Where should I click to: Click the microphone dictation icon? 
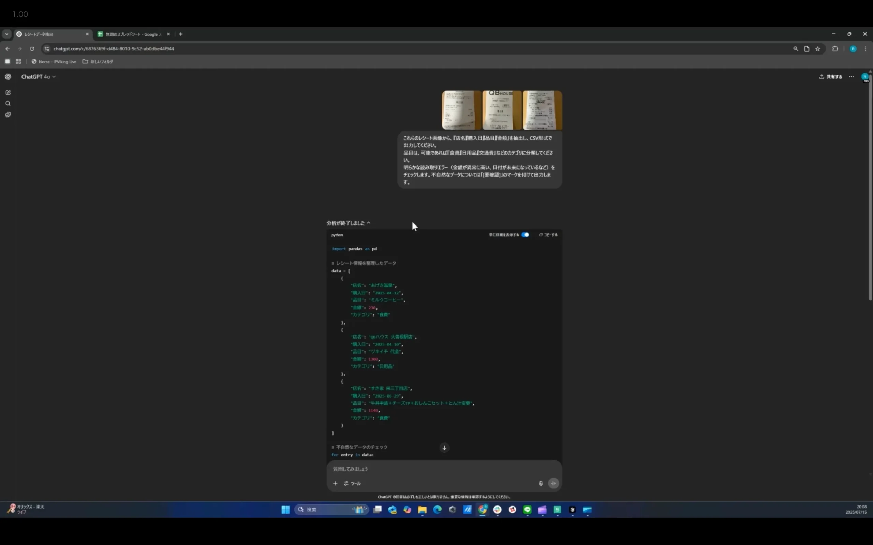[x=541, y=483]
